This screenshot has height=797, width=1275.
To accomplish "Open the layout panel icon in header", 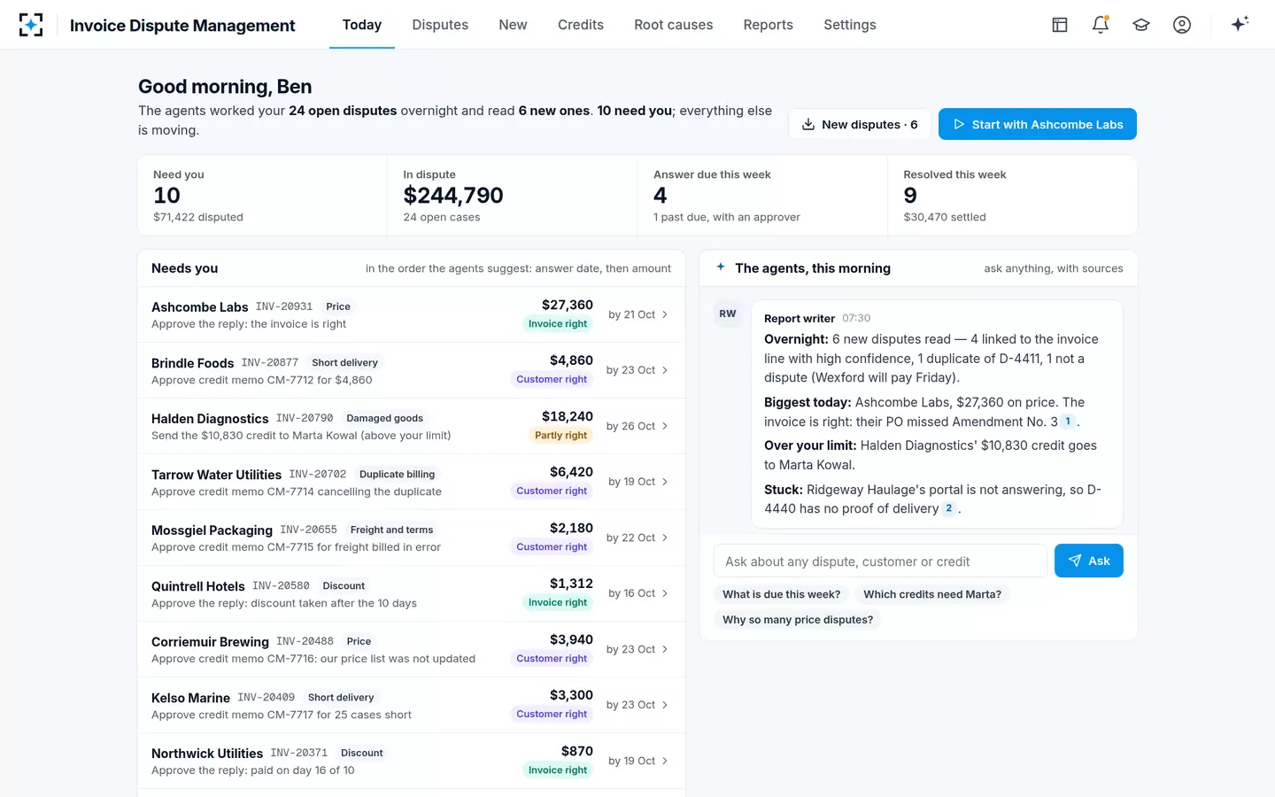I will coord(1060,25).
